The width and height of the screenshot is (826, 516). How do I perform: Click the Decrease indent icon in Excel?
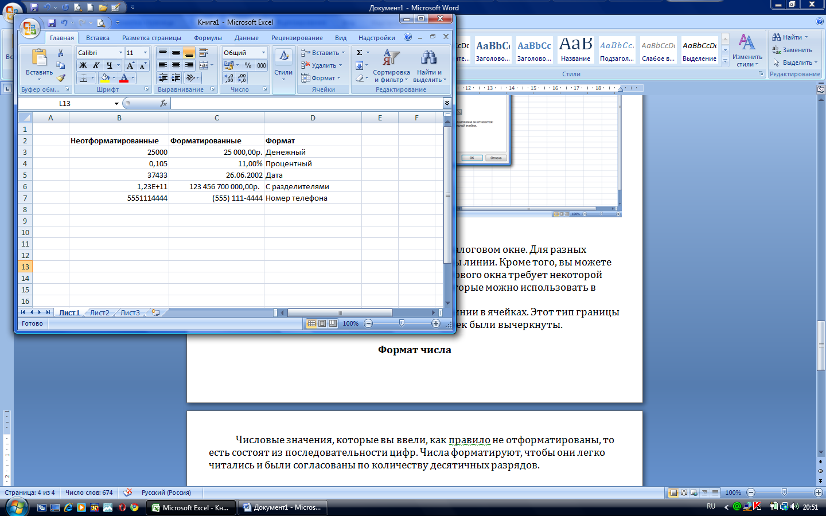click(x=163, y=78)
